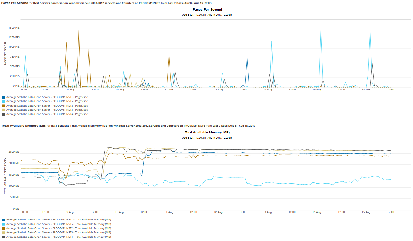This screenshot has width=413, height=241.
Task: Click the PRODDM1INST1 Pages/sec dark blue legend swatch
Action: pyautogui.click(x=3, y=97)
